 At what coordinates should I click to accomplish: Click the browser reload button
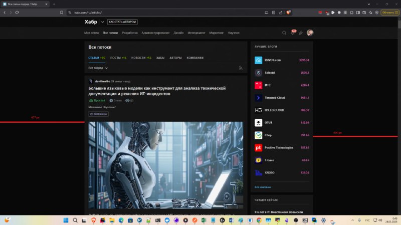point(17,12)
